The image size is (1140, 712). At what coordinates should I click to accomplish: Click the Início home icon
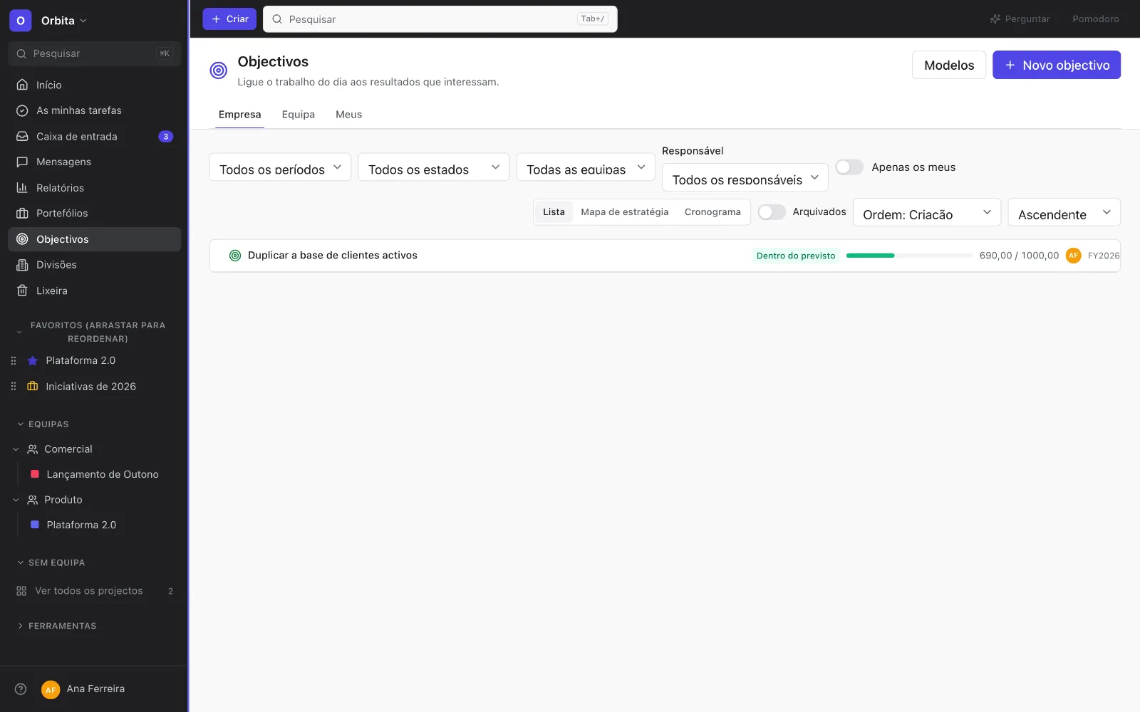(22, 85)
